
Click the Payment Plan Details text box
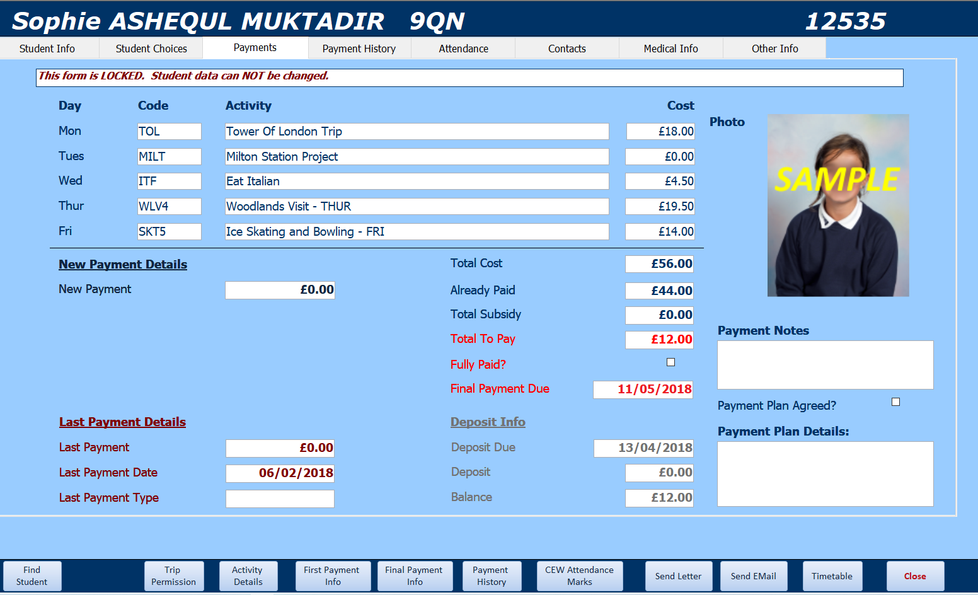pos(826,474)
